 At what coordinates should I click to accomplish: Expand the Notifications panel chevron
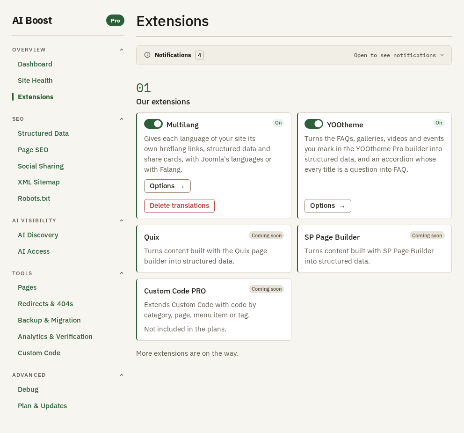pyautogui.click(x=442, y=55)
